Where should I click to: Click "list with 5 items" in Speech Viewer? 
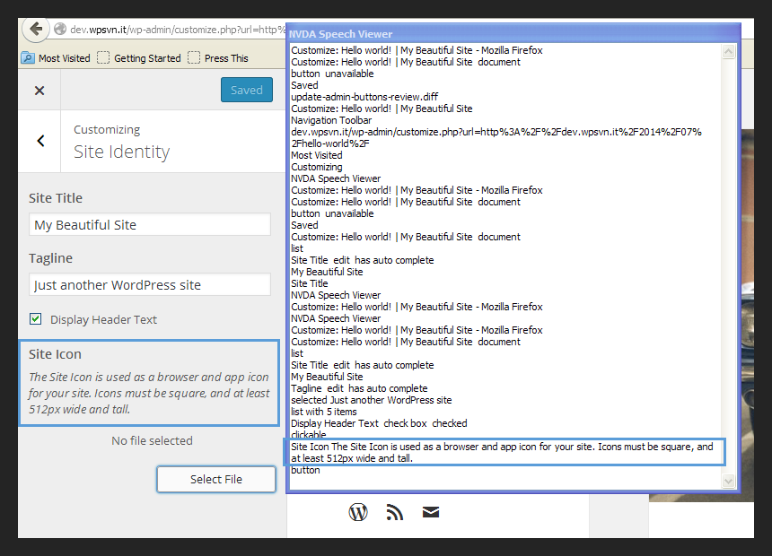click(x=324, y=412)
